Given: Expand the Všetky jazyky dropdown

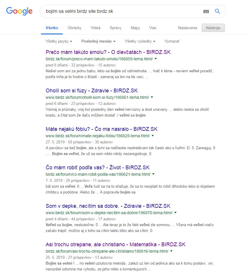Looking at the screenshot, I should (59, 41).
